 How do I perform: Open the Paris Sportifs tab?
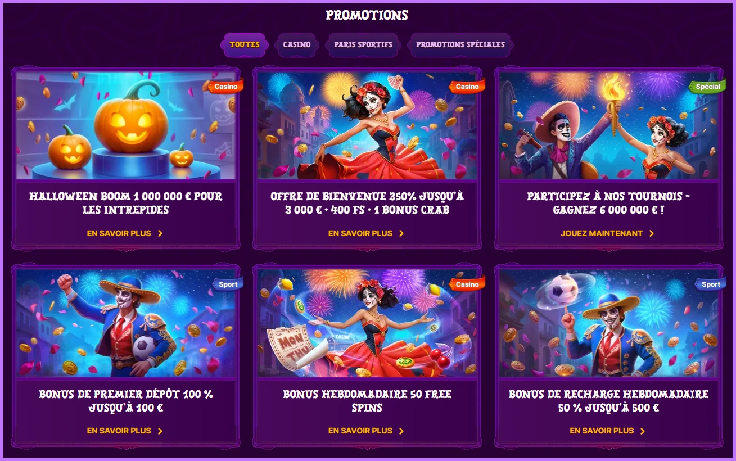pos(363,44)
